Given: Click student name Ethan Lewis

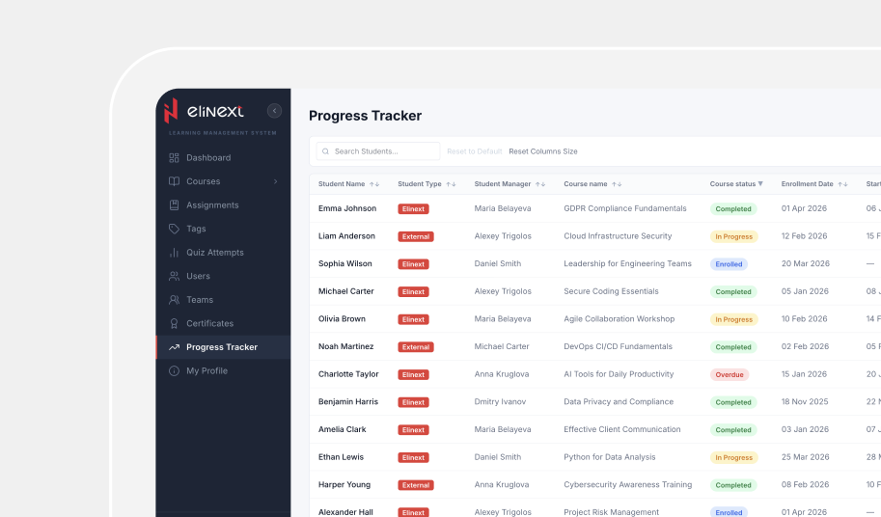Looking at the screenshot, I should point(341,457).
